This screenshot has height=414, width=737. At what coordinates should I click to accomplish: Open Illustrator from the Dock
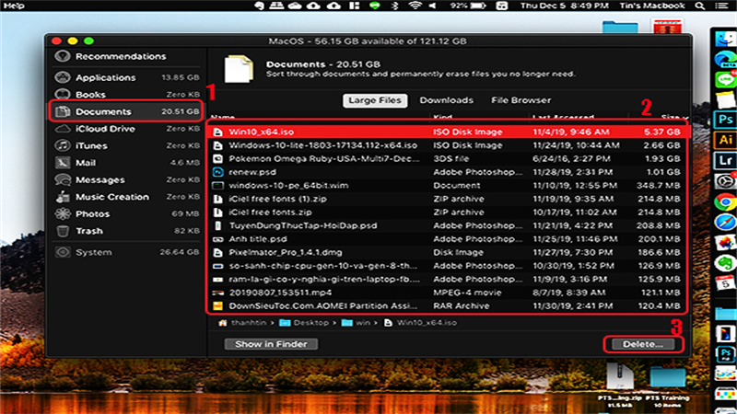point(725,140)
